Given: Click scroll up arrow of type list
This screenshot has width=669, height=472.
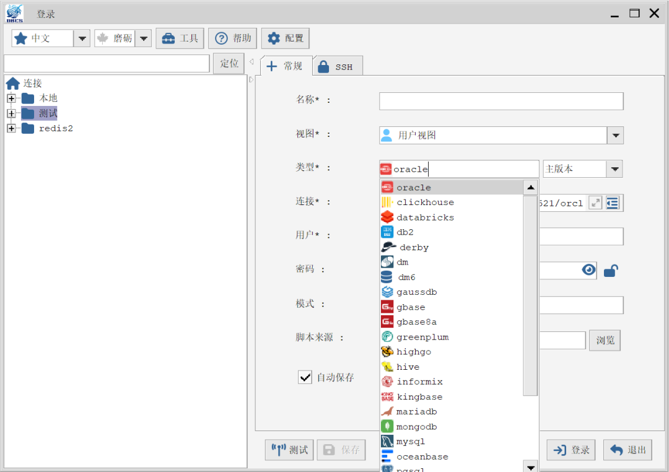Looking at the screenshot, I should (530, 187).
